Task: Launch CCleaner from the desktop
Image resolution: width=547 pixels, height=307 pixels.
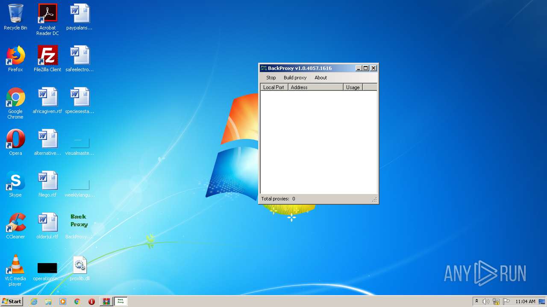Action: (15, 226)
